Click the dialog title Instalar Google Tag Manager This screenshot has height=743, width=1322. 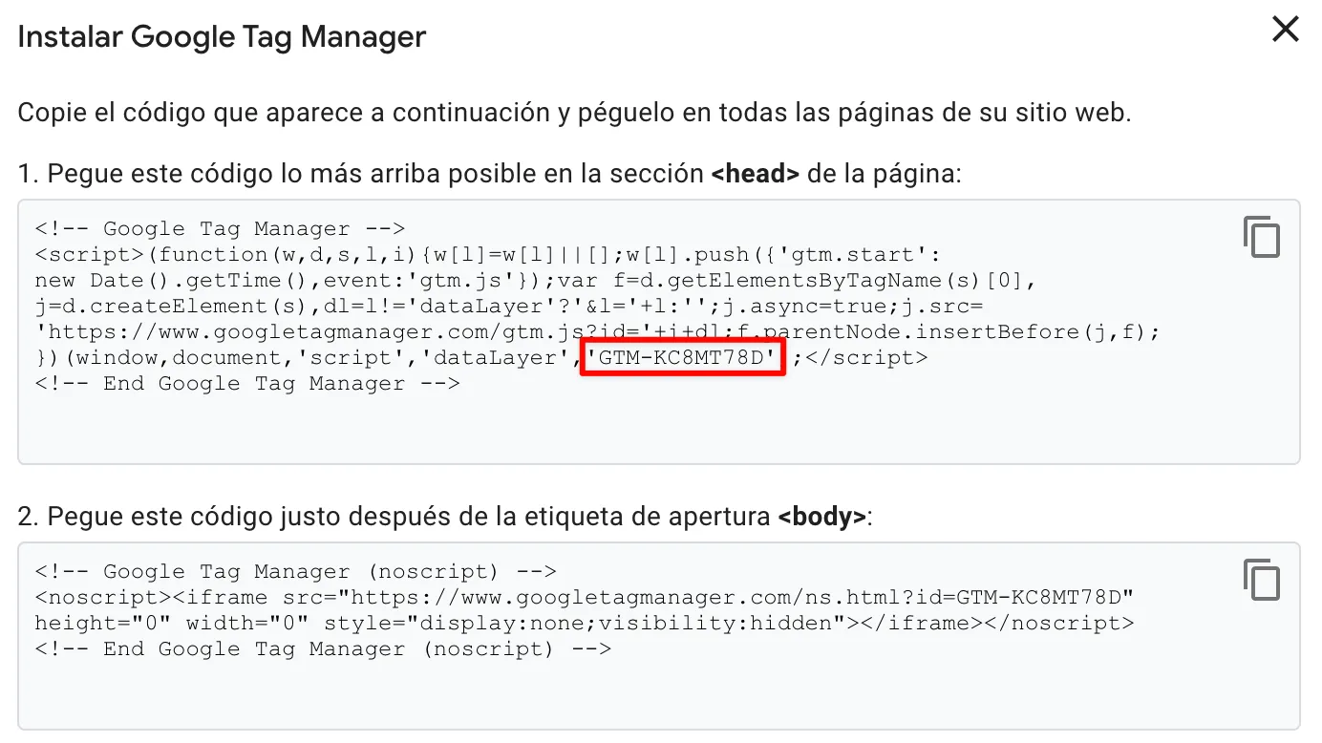[x=222, y=36]
